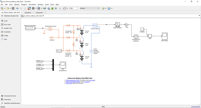Close the Subsystem tab
The image size is (201, 108).
coord(33,12)
